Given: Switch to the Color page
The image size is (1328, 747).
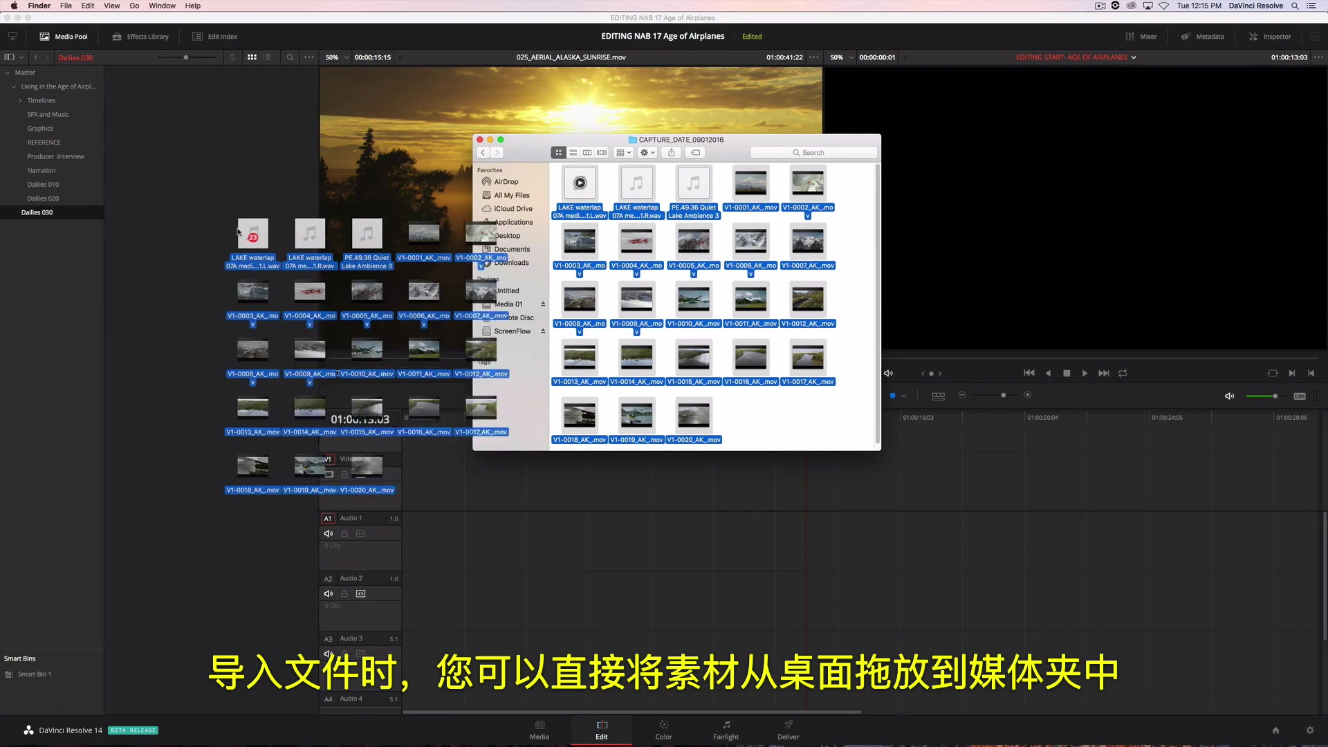Looking at the screenshot, I should pos(663,730).
